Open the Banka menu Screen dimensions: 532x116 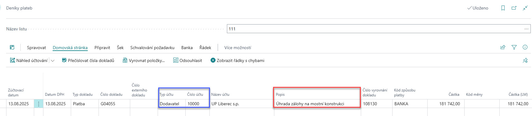[x=187, y=48]
